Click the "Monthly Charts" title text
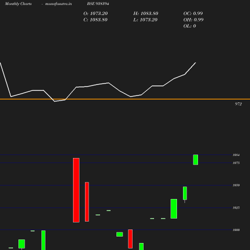250x250 pixels. point(18,3)
